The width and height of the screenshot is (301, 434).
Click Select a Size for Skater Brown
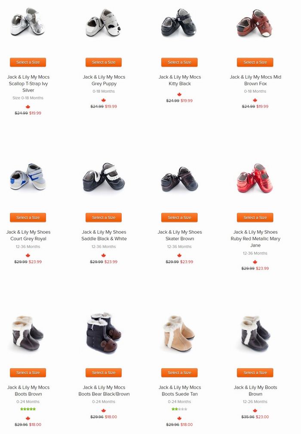[x=179, y=217]
